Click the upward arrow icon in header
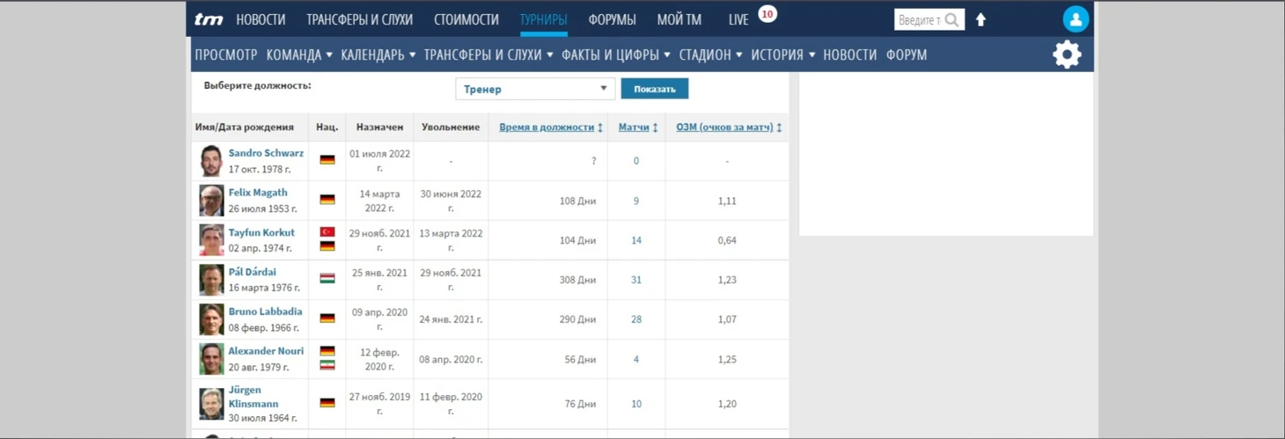Image resolution: width=1285 pixels, height=439 pixels. point(980,19)
